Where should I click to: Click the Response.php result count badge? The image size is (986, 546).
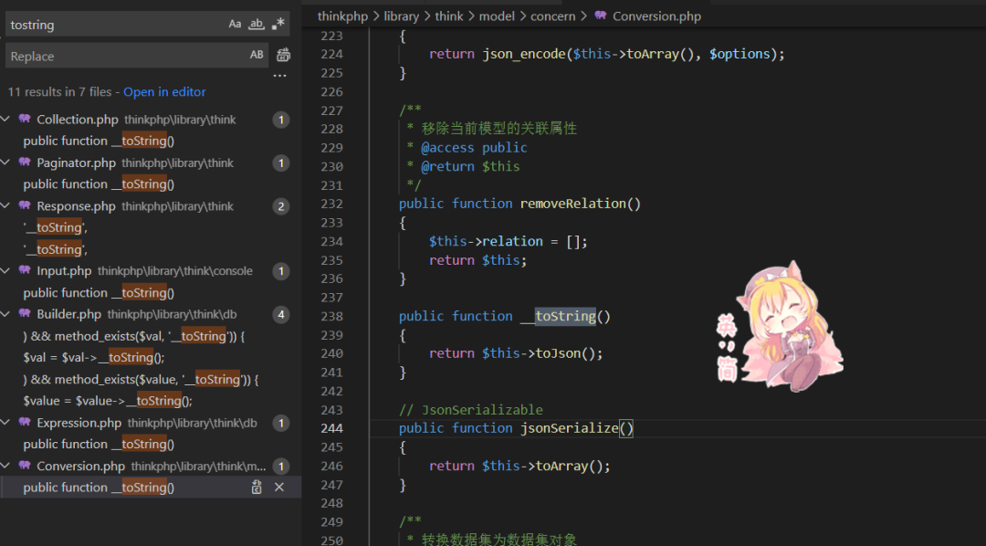tap(281, 206)
